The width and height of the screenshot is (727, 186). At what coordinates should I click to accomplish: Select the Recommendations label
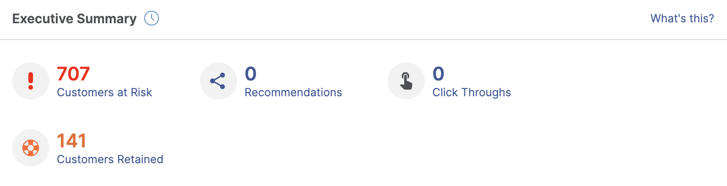pyautogui.click(x=293, y=93)
